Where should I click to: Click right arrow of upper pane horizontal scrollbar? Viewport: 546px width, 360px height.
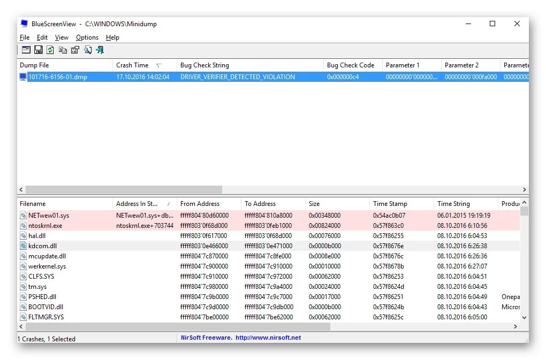coord(525,189)
